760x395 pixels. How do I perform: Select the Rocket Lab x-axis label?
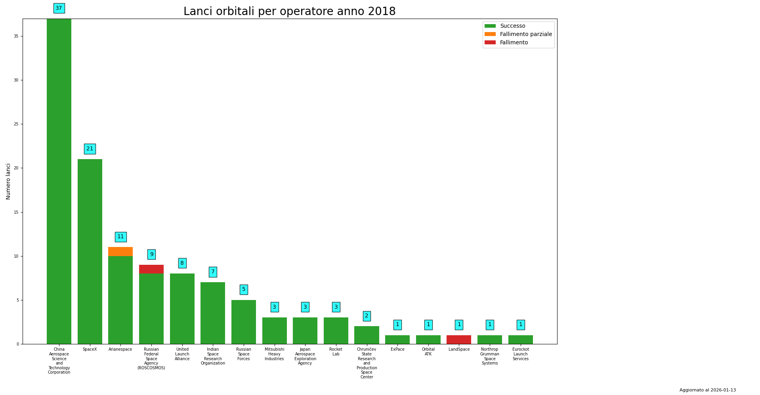(336, 352)
